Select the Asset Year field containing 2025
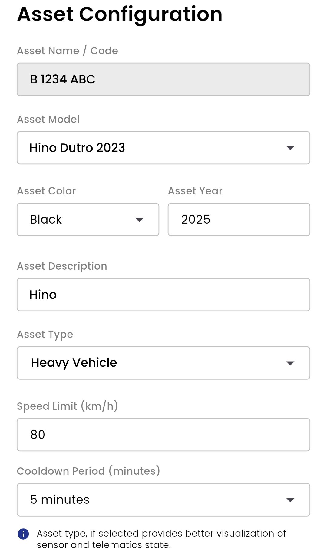Viewport: 327px width, 559px height. click(239, 220)
